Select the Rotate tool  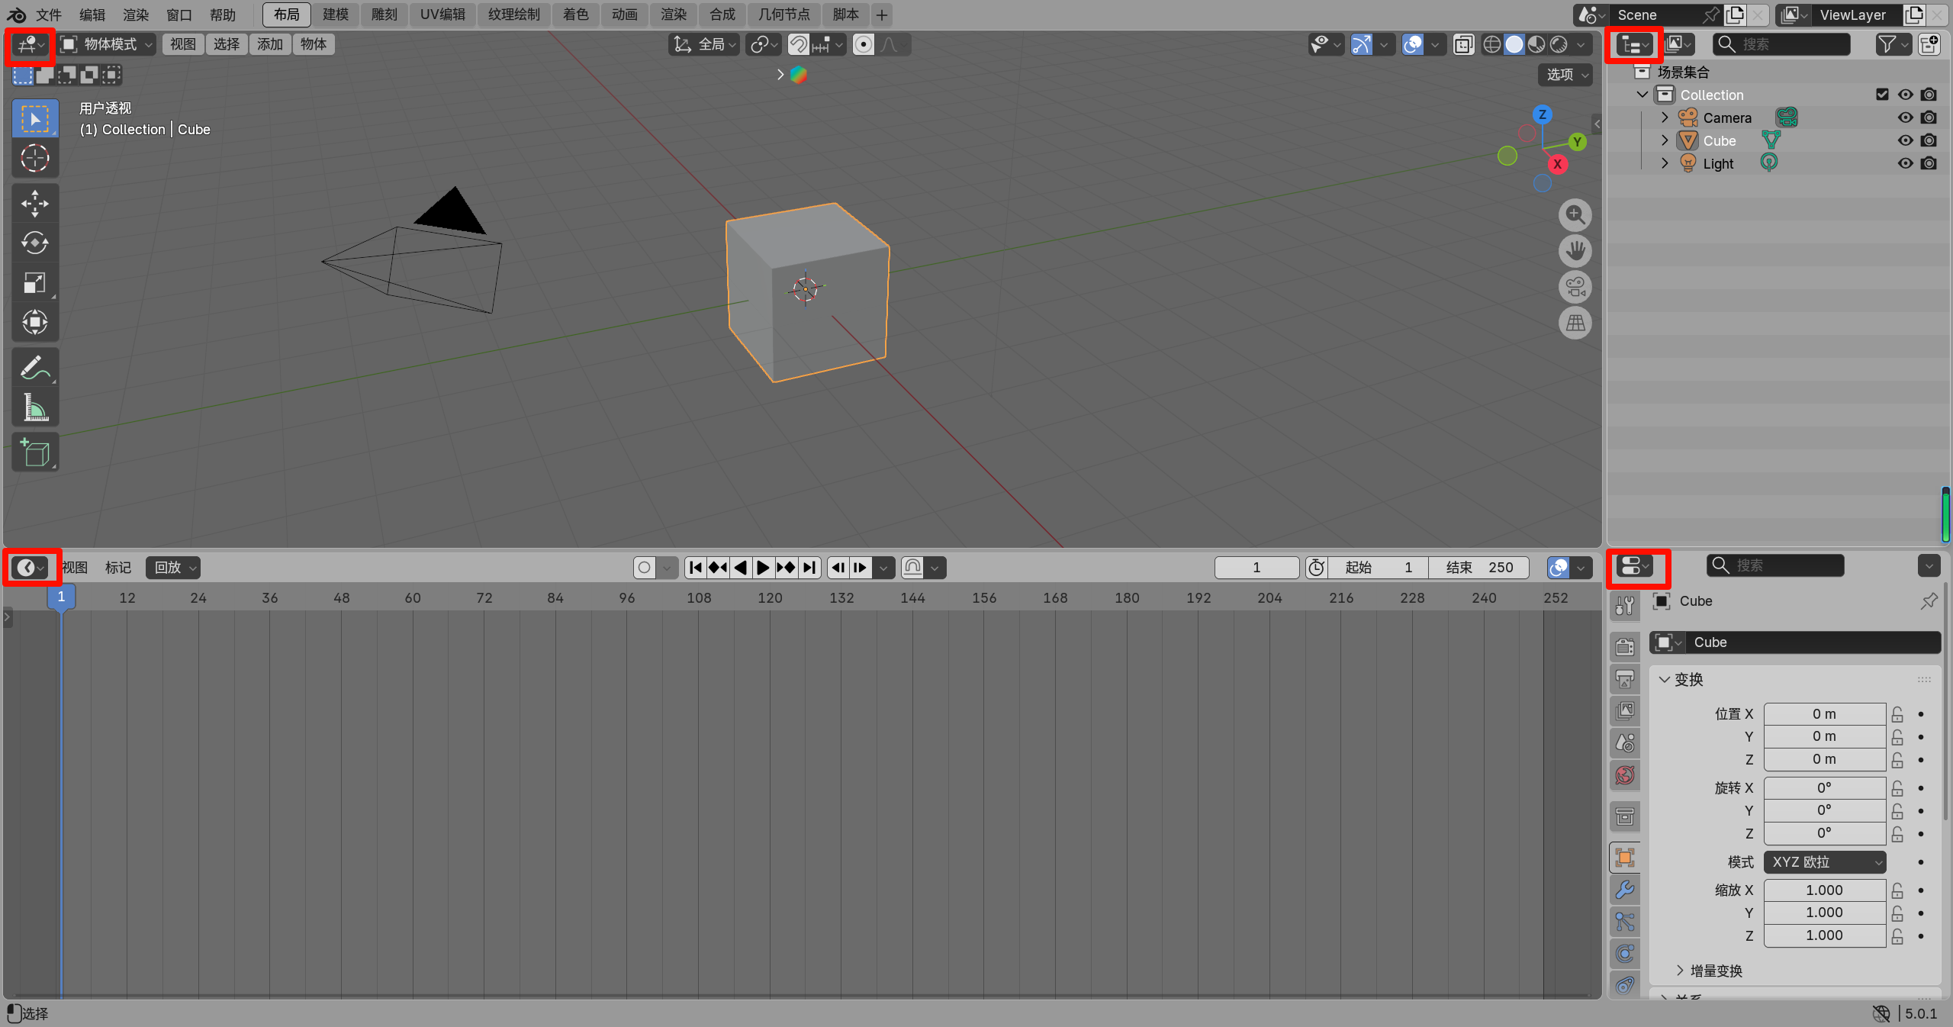(x=34, y=243)
